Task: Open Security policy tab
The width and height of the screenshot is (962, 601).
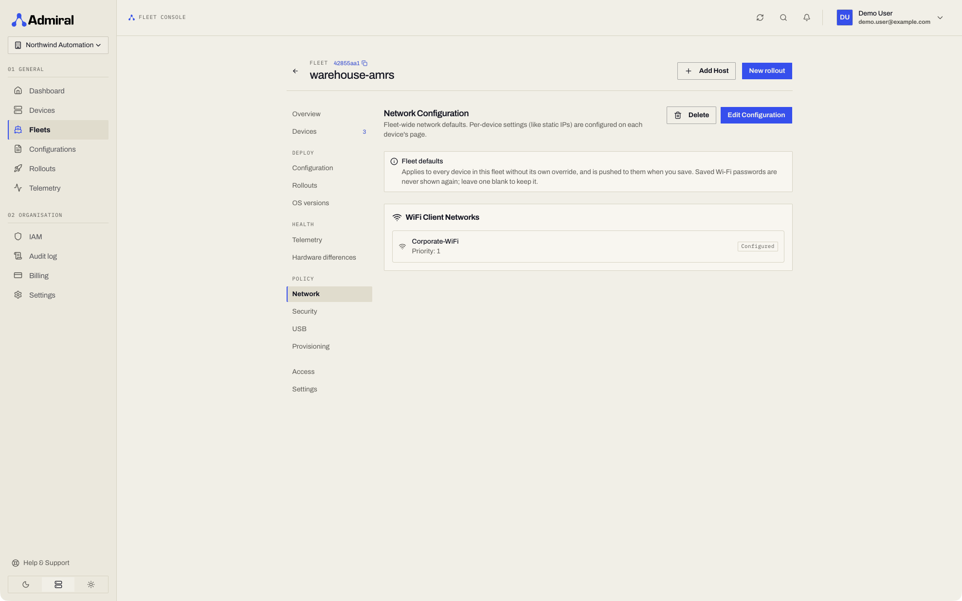Action: click(329, 312)
